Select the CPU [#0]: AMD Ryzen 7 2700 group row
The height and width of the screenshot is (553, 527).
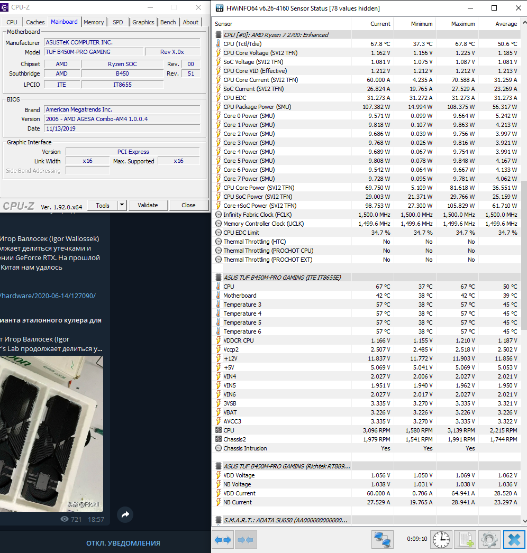tap(367, 35)
